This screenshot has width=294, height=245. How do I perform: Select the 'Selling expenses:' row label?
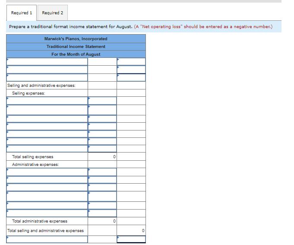coord(28,93)
